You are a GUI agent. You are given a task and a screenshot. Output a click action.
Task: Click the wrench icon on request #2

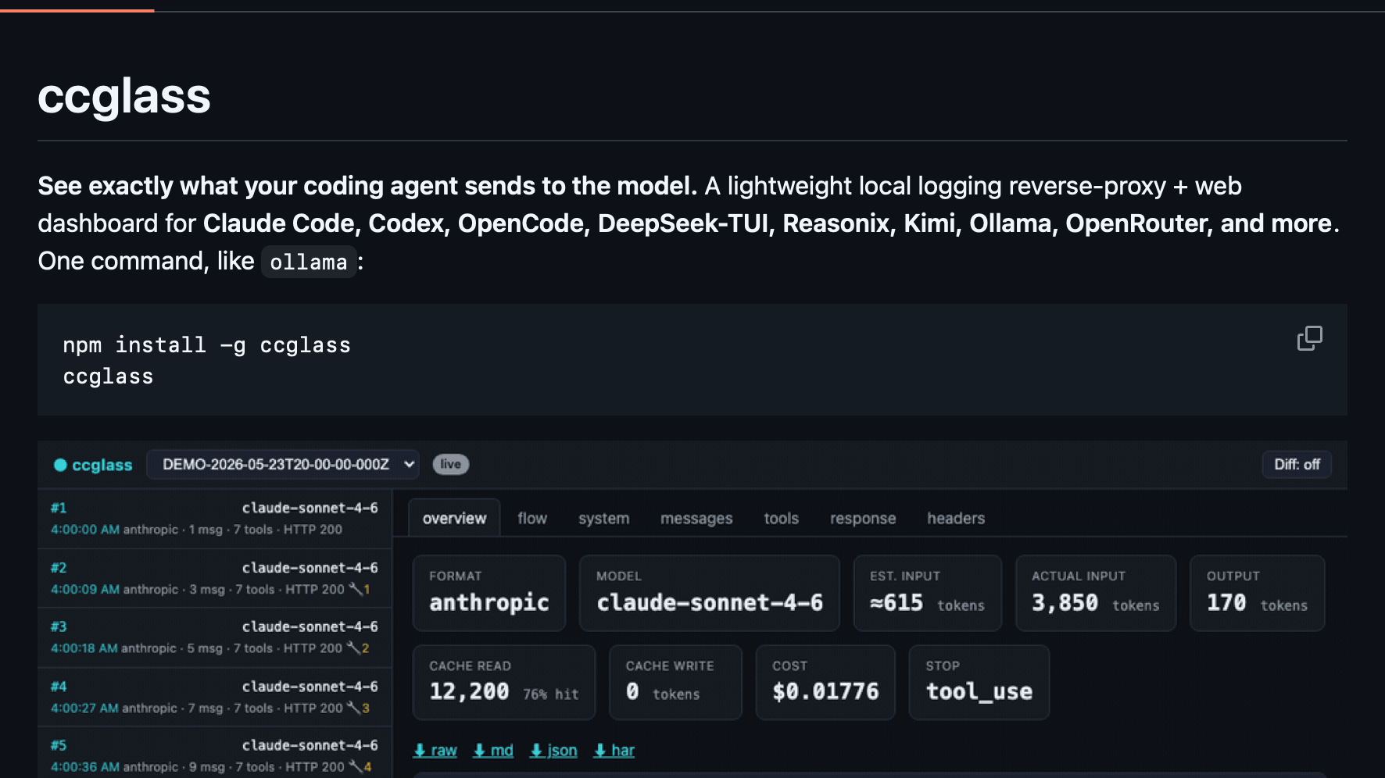(356, 589)
